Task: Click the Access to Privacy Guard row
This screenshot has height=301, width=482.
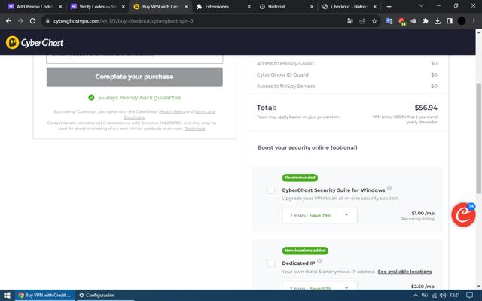Action: (346, 63)
